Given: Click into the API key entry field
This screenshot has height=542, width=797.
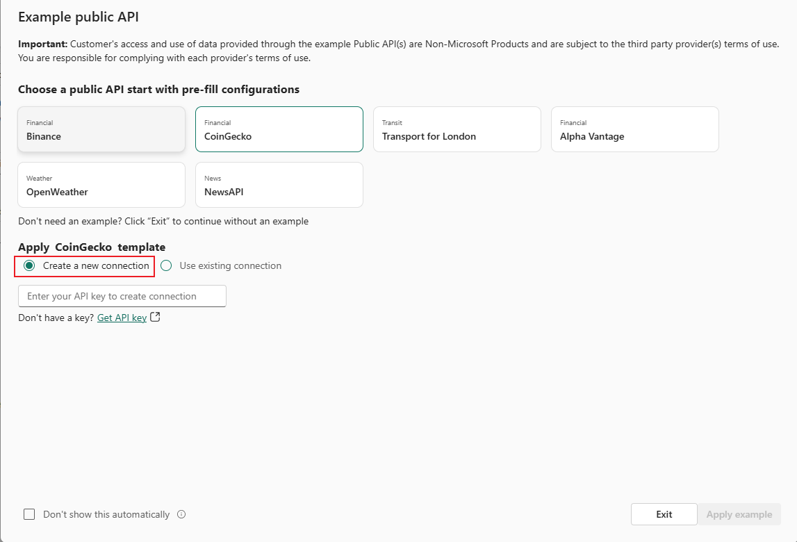Looking at the screenshot, I should pos(122,296).
